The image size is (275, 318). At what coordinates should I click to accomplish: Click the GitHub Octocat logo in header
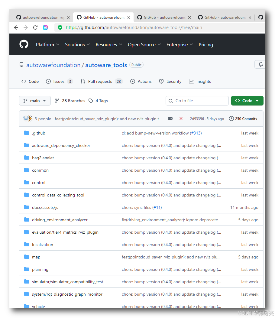(24, 44)
